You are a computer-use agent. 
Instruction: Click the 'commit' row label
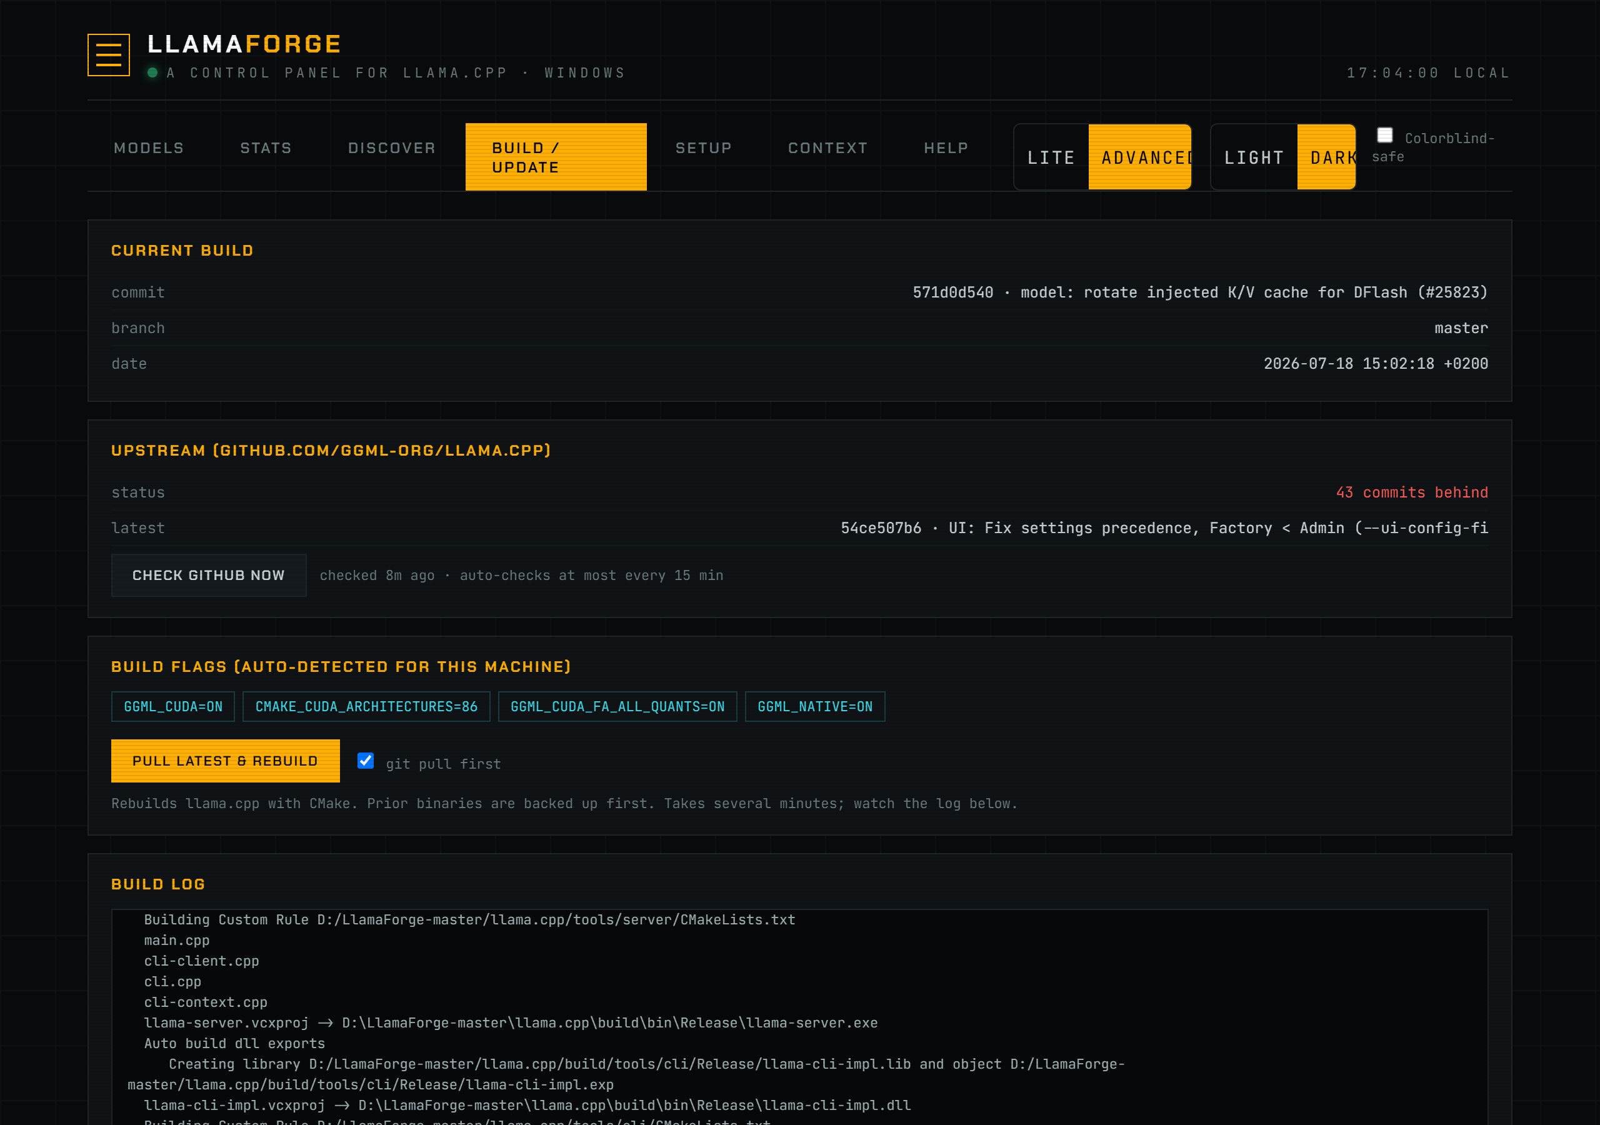coord(138,292)
